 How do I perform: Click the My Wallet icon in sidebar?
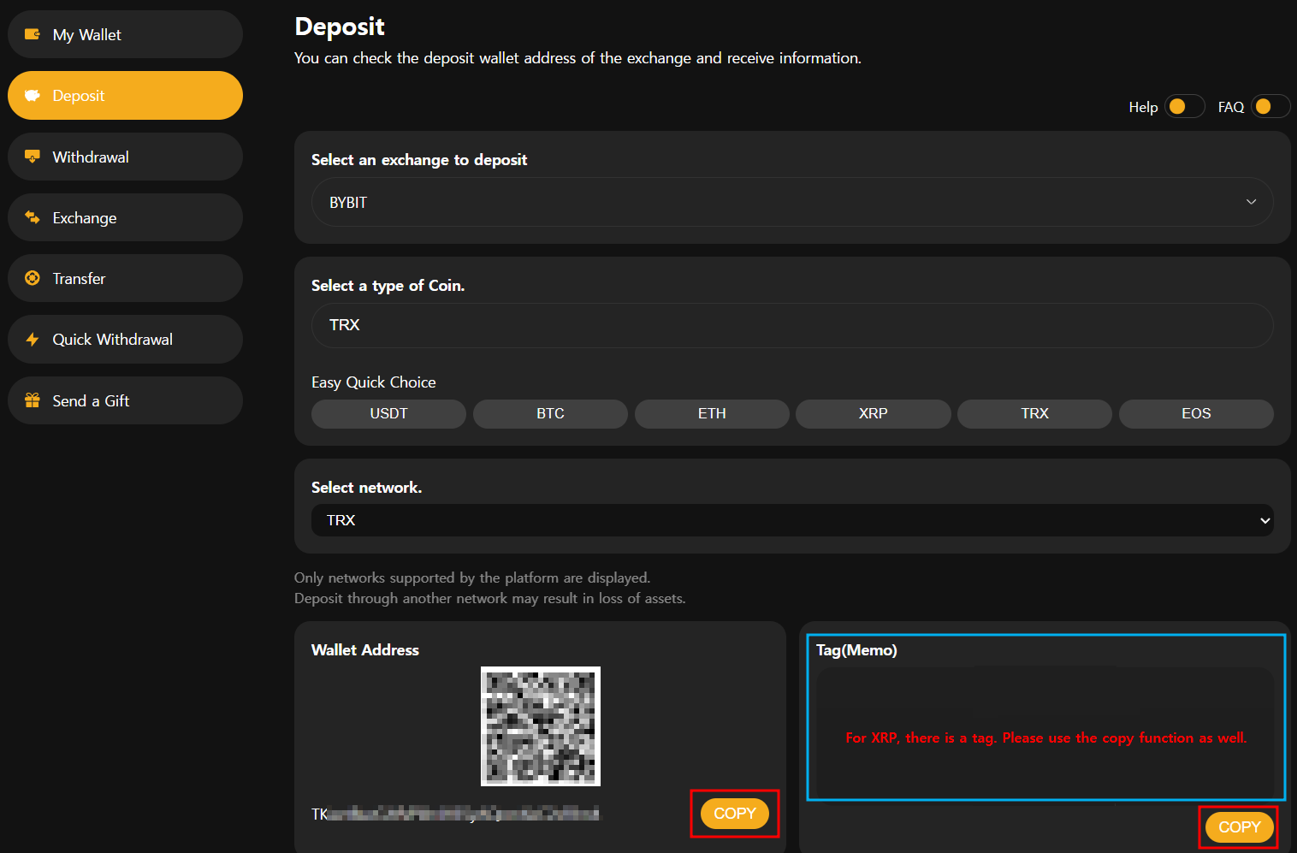pos(33,34)
